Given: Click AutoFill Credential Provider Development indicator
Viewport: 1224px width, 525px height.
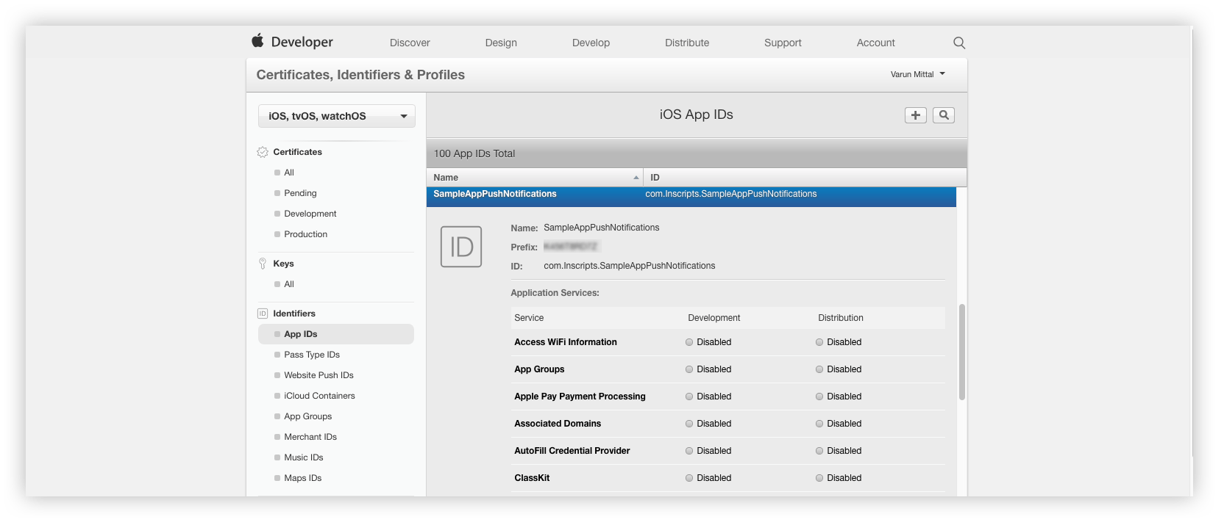Looking at the screenshot, I should coord(689,451).
